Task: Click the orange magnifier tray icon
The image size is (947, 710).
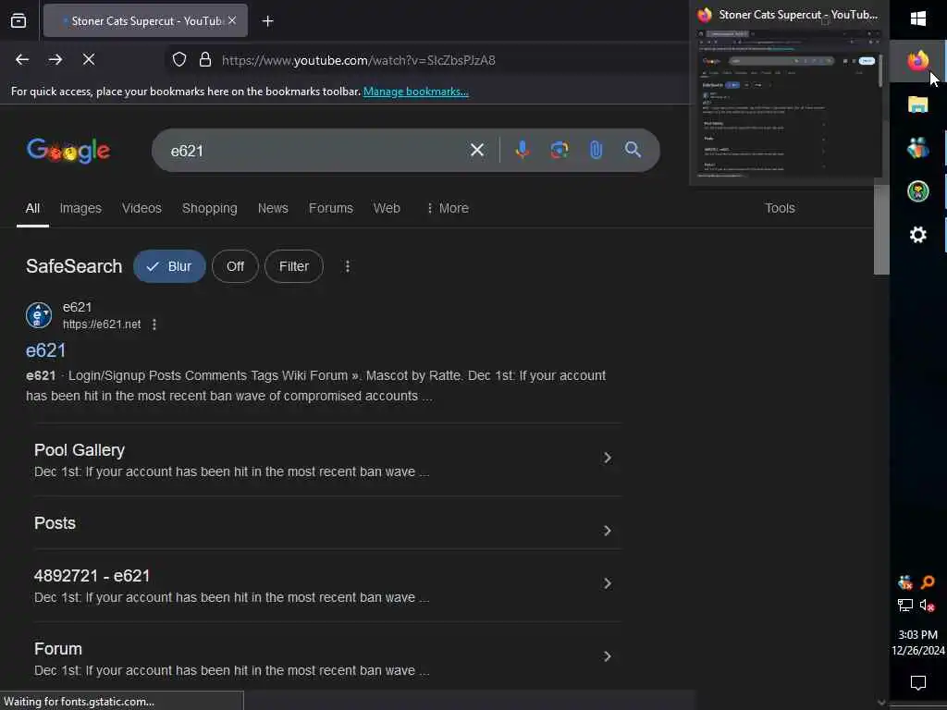Action: coord(928,582)
